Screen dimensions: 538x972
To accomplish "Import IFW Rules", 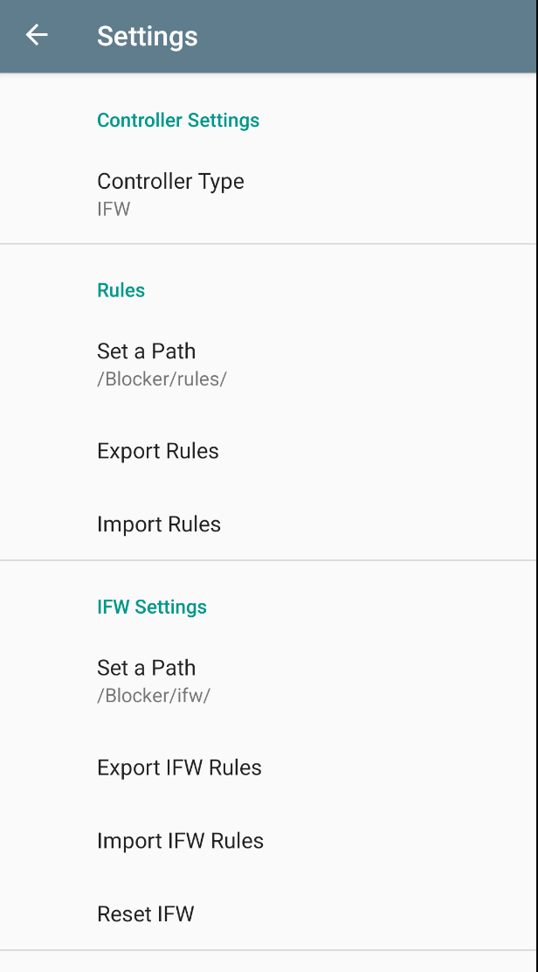I will (181, 840).
